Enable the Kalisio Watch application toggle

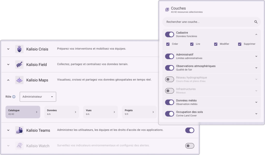click(x=190, y=146)
